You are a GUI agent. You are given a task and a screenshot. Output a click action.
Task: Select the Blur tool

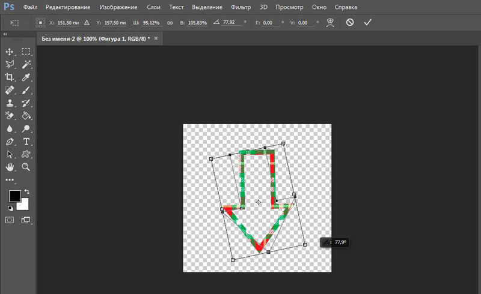click(x=10, y=128)
